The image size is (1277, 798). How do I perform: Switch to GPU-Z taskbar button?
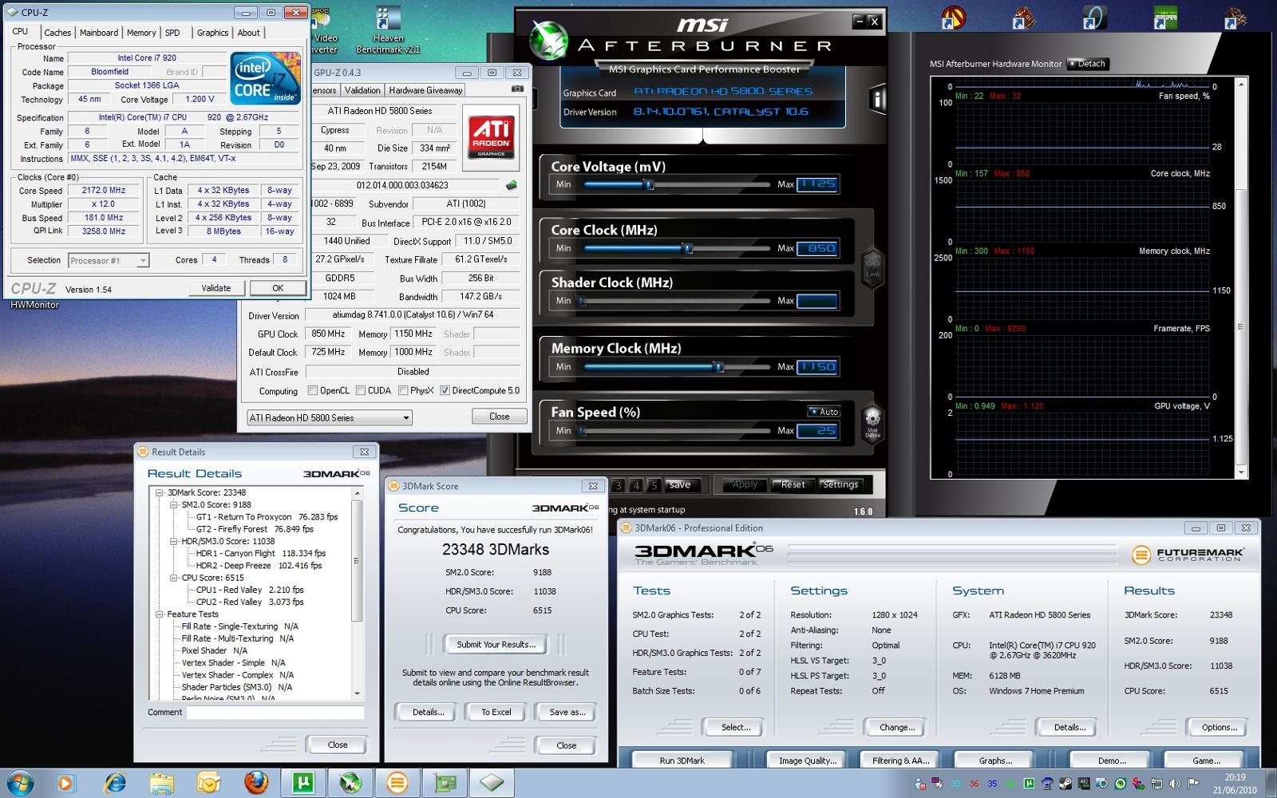[x=444, y=784]
